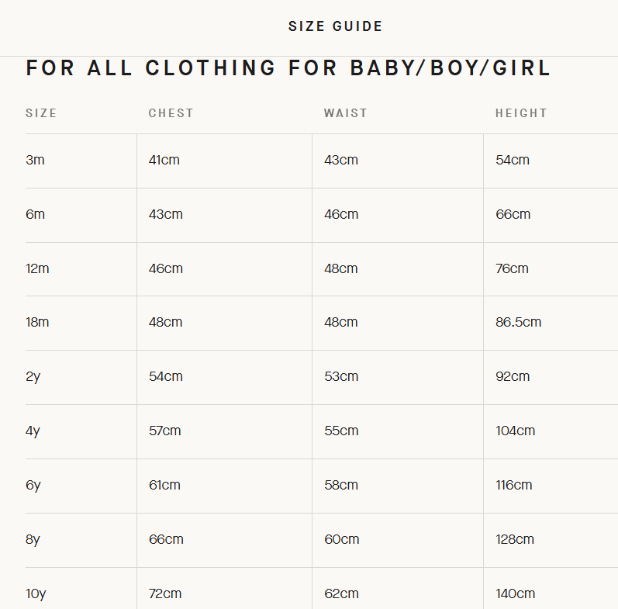Screen dimensions: 618x609
Task: Click the 72cm chest value for 10y
Action: (165, 593)
